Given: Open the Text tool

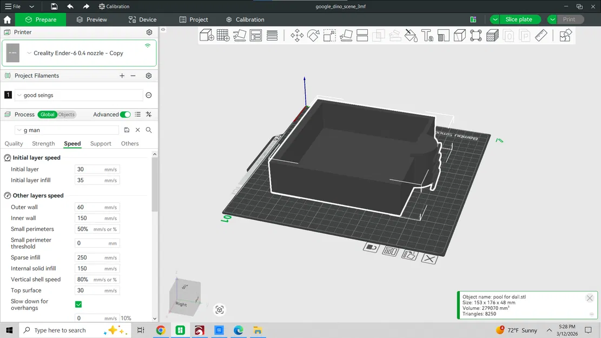Looking at the screenshot, I should (427, 35).
